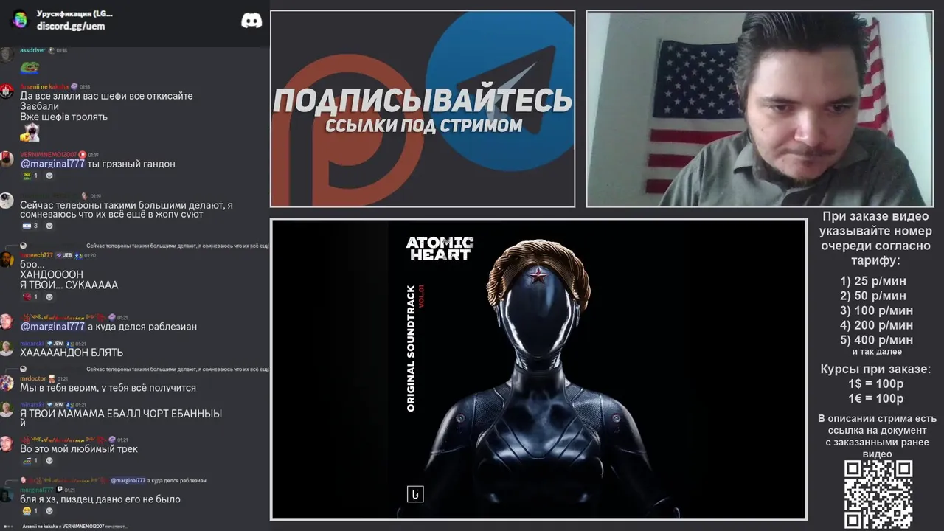Click the @marginal777 mention in VERNIMNEMOI2007's message
This screenshot has height=531, width=944.
(x=52, y=164)
